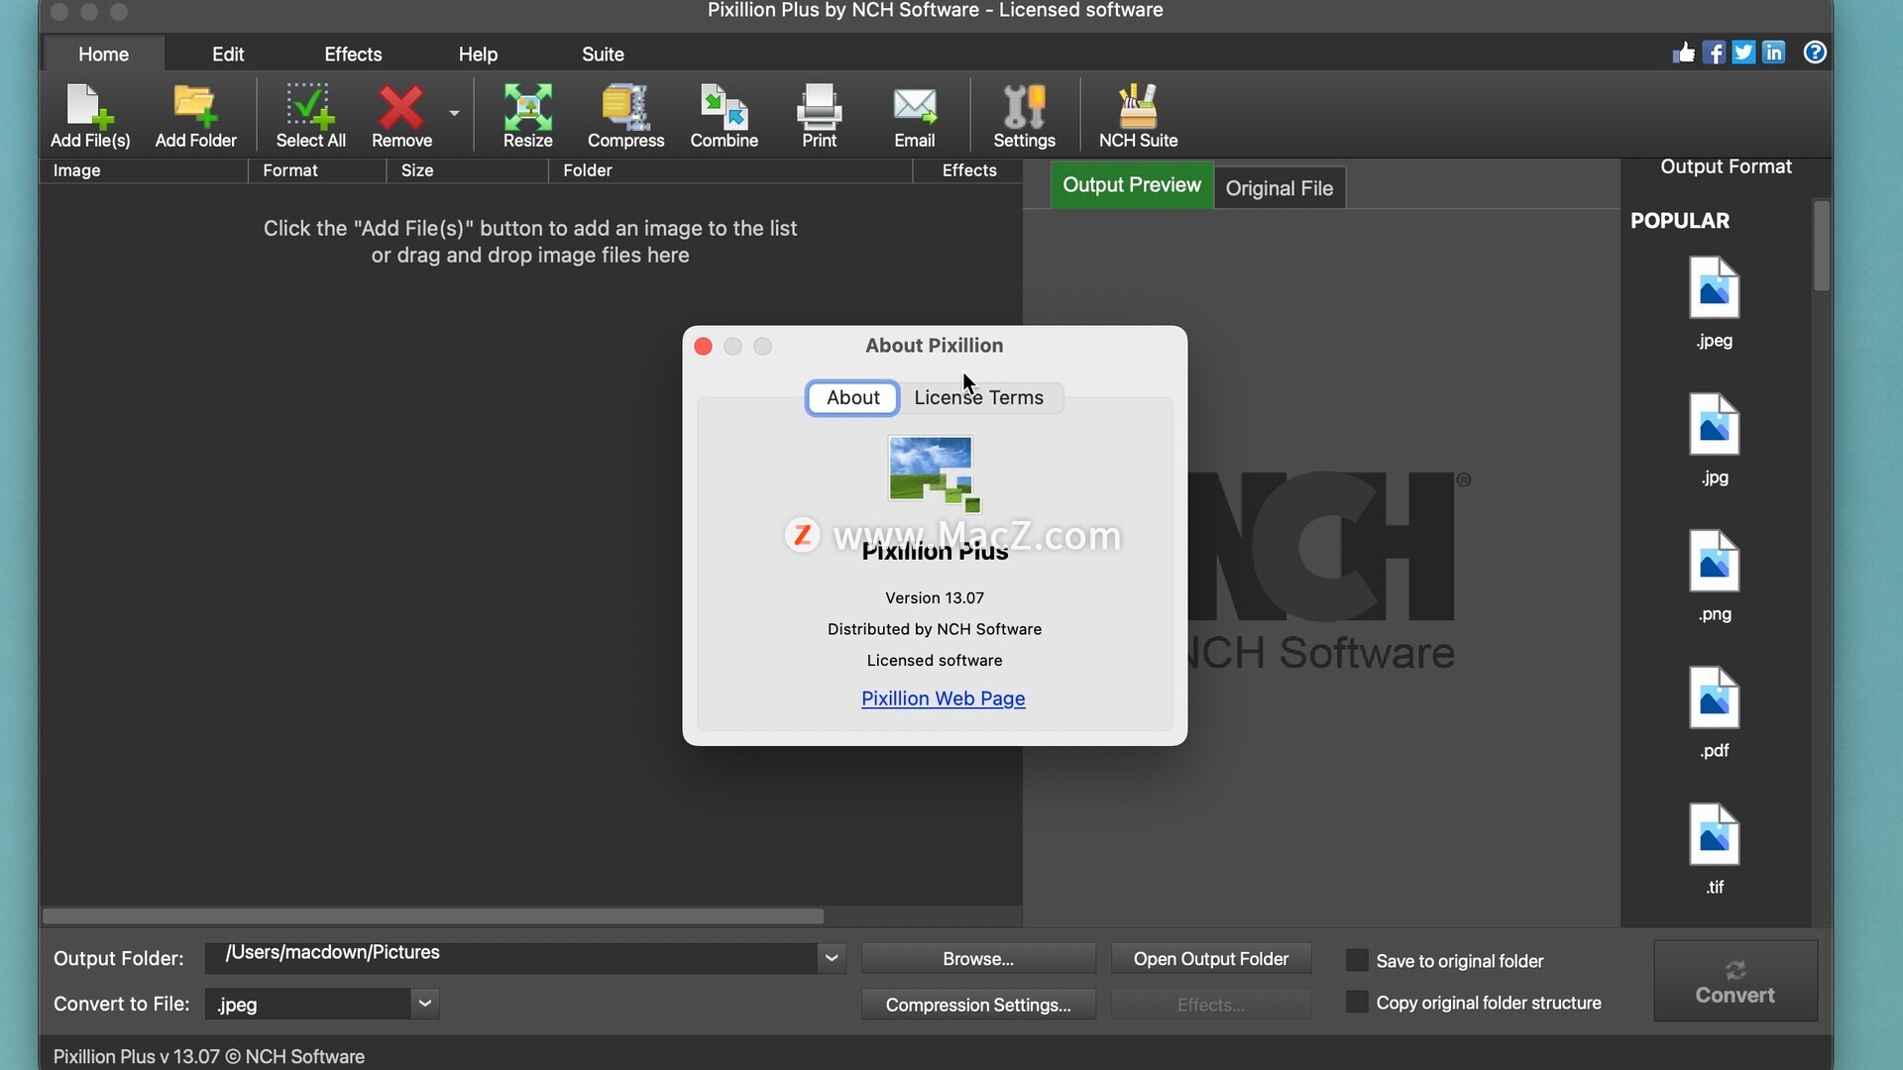Expand the Convert to File format dropdown
The width and height of the screenshot is (1903, 1070).
click(x=425, y=1004)
